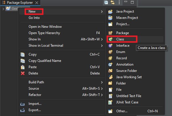
Task: Click the Paste clipboard icon
Action: (x=23, y=67)
